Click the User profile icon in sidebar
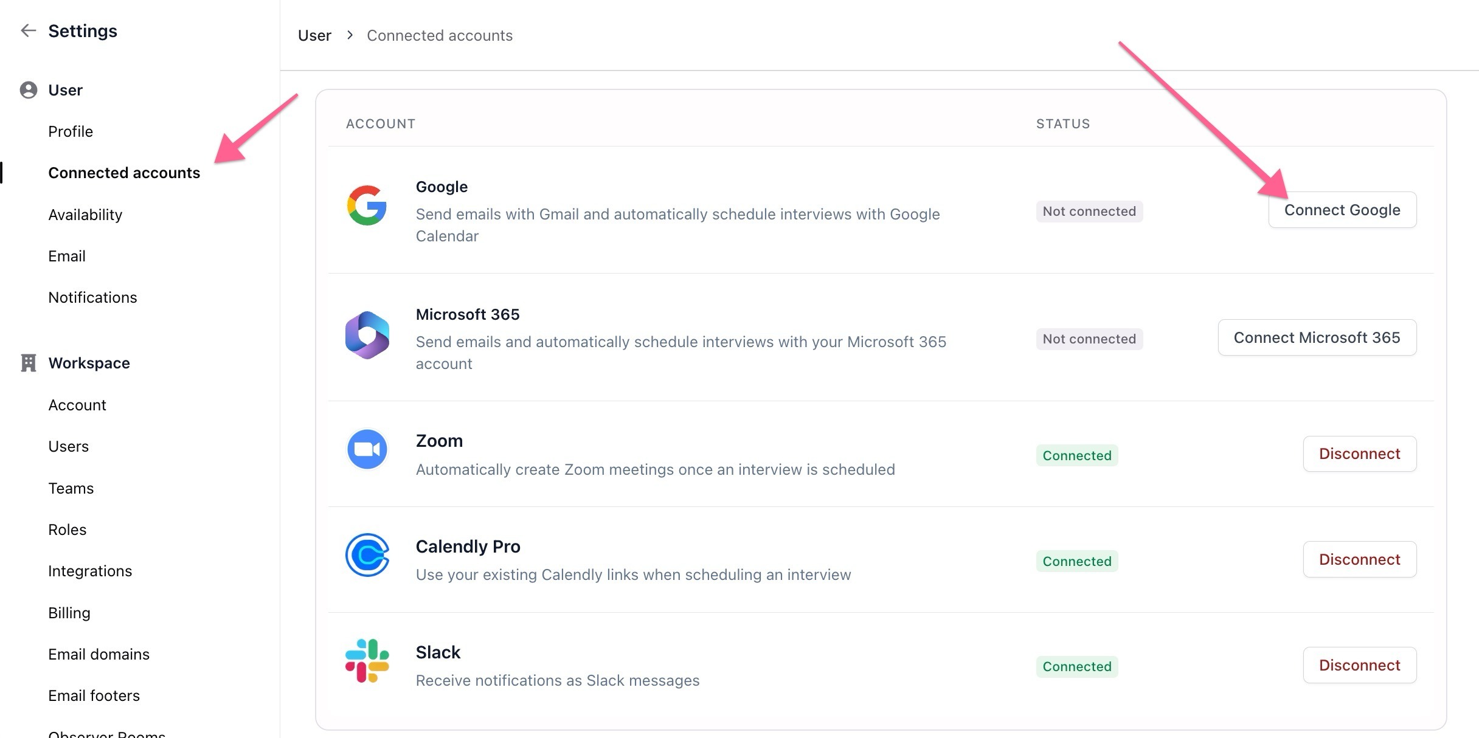The width and height of the screenshot is (1479, 738). [x=28, y=90]
